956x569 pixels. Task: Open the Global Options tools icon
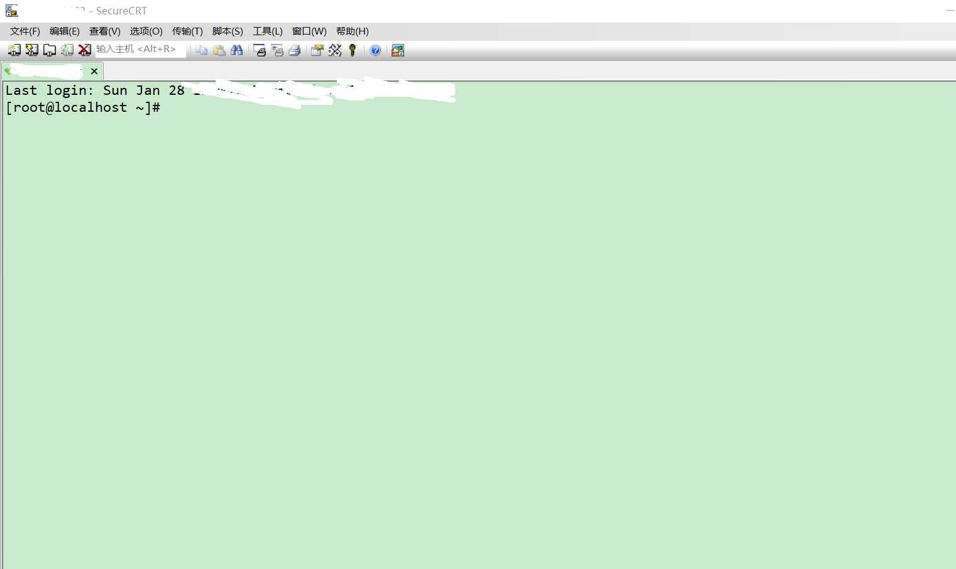click(x=334, y=50)
